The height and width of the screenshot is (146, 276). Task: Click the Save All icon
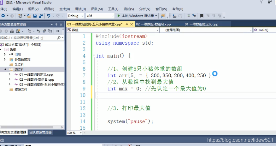coord(41,16)
